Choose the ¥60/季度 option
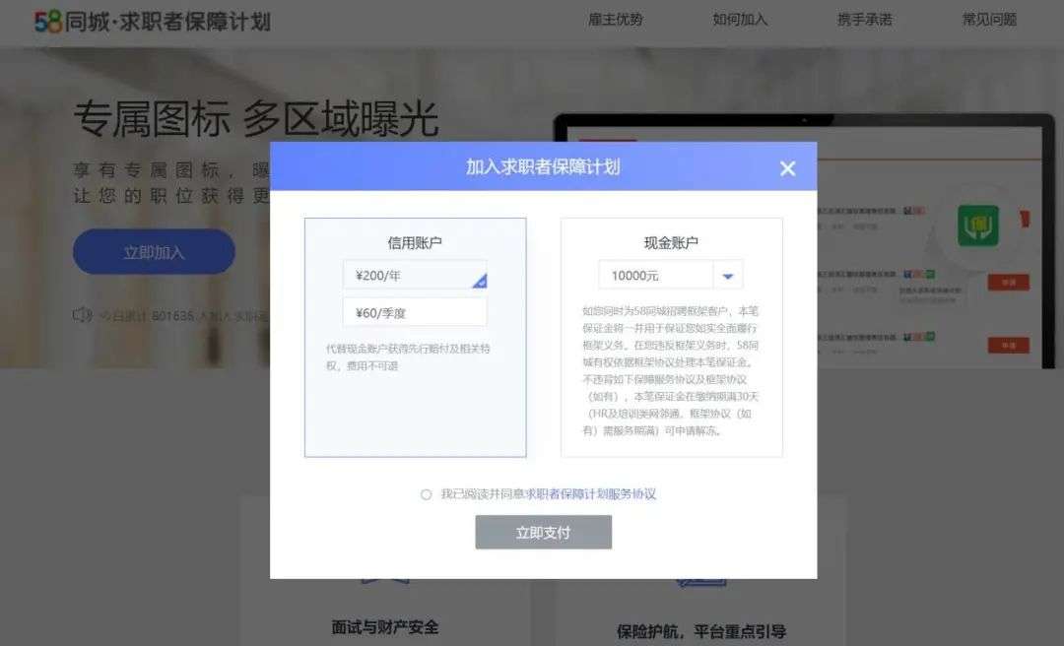This screenshot has width=1064, height=646. (x=415, y=313)
